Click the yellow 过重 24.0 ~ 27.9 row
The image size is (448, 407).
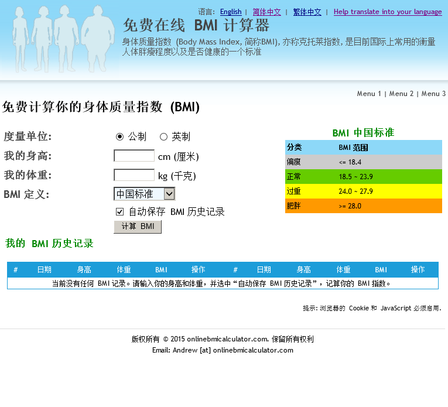[364, 191]
